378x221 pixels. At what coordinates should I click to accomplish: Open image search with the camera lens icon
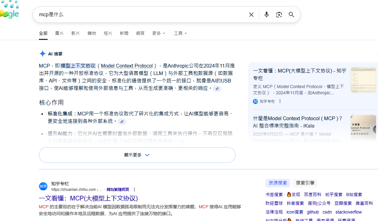[x=279, y=15]
